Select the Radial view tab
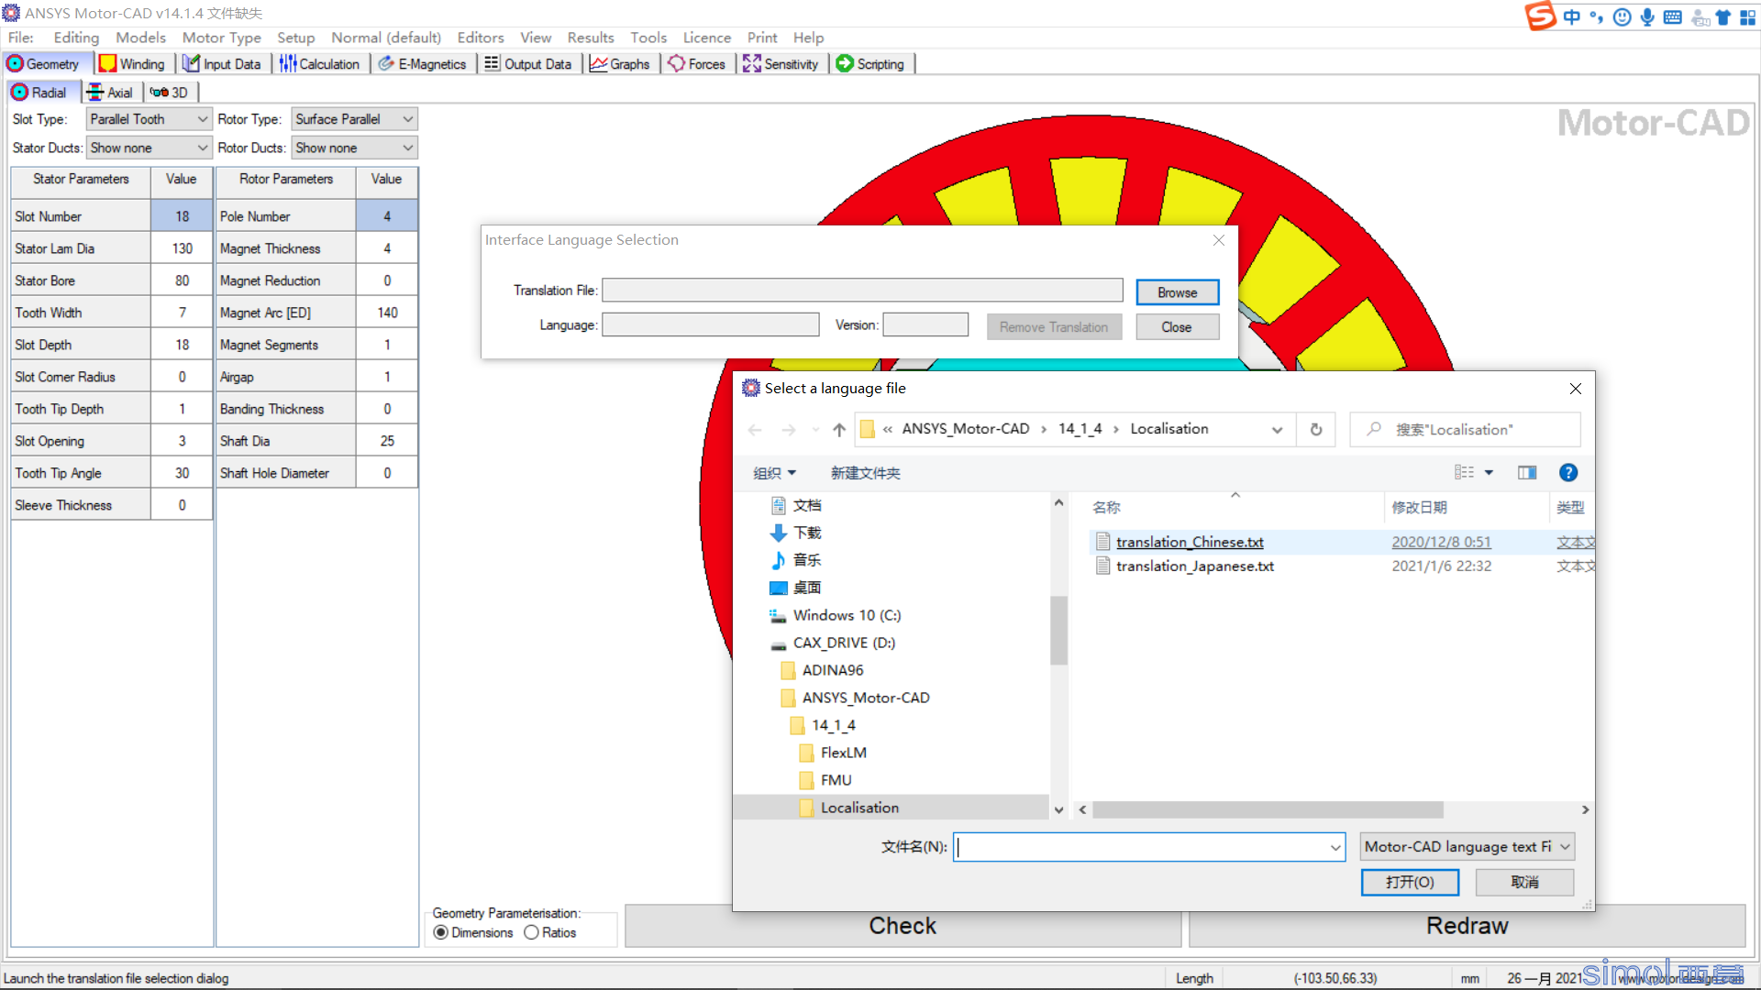The height and width of the screenshot is (990, 1761). (x=40, y=93)
